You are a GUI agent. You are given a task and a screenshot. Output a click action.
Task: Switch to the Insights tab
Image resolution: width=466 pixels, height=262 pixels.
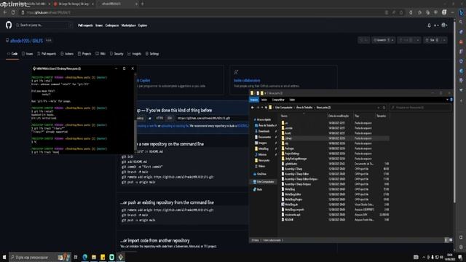(x=134, y=54)
